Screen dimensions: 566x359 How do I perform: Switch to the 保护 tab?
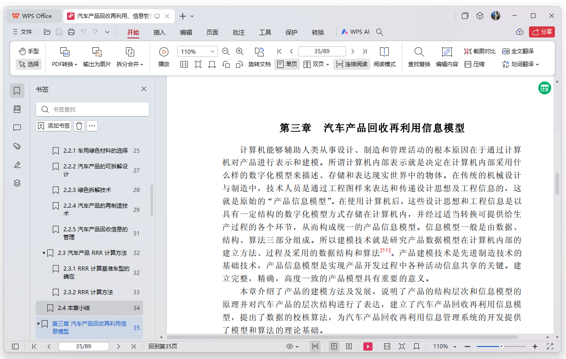pyautogui.click(x=292, y=32)
